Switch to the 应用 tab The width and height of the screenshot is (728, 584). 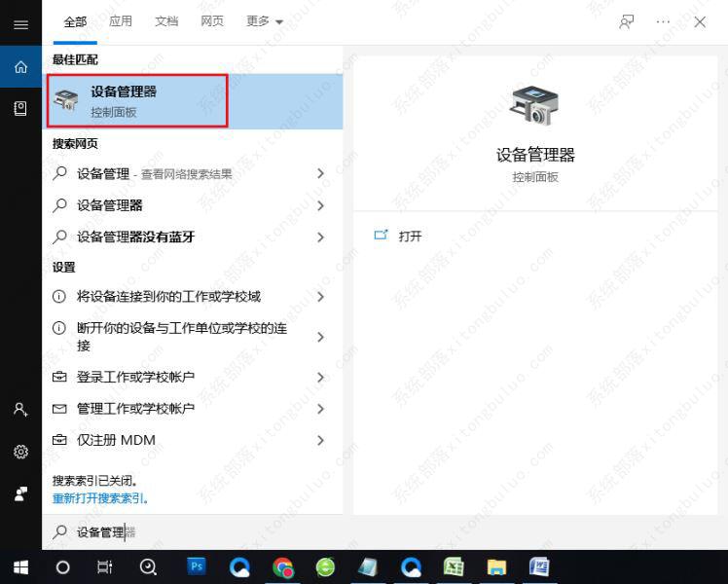(x=121, y=21)
